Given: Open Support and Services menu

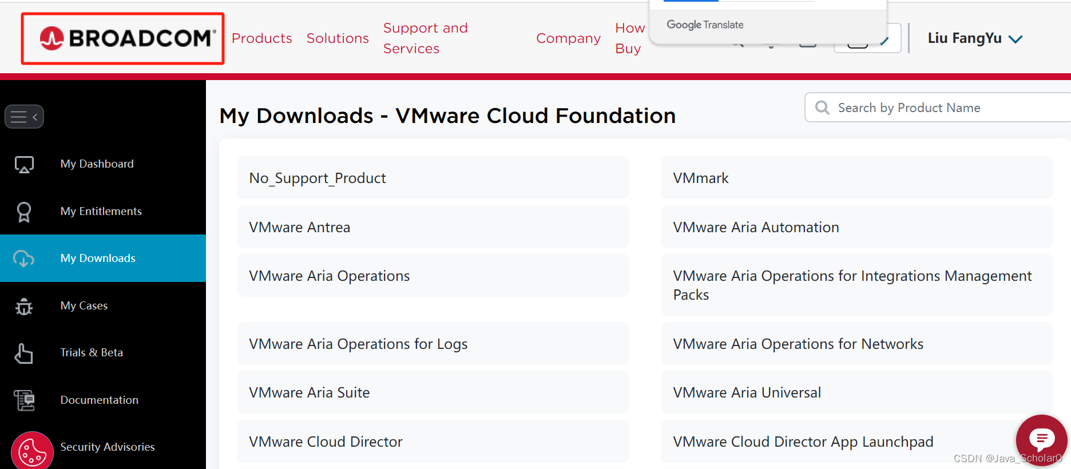Looking at the screenshot, I should pyautogui.click(x=425, y=38).
